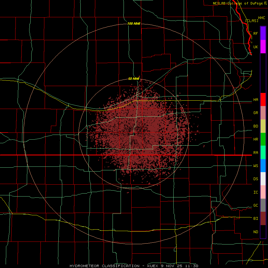Click the 11:30 timestamp text

coord(192,266)
